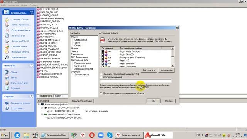Open Мастеринг образов icon
Viewport: 247px width, 139px height.
click(7, 52)
